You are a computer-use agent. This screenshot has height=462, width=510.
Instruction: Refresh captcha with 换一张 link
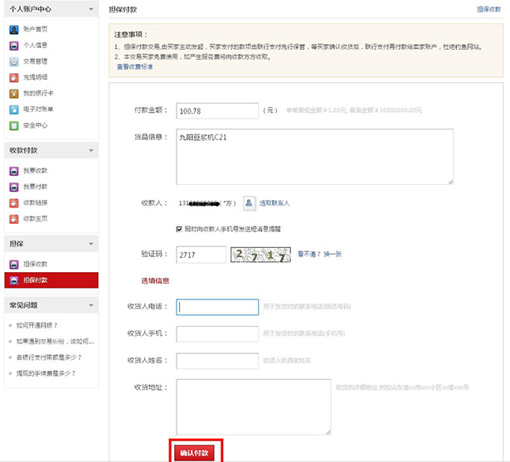click(x=332, y=254)
